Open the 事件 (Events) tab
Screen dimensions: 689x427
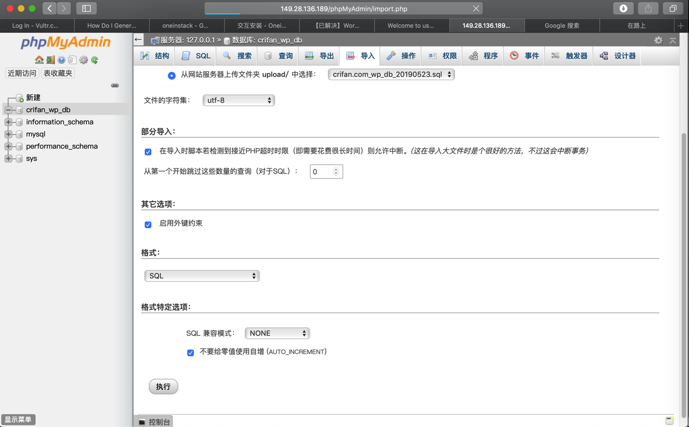(x=524, y=56)
